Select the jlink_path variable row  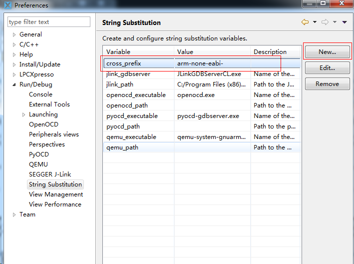point(202,84)
